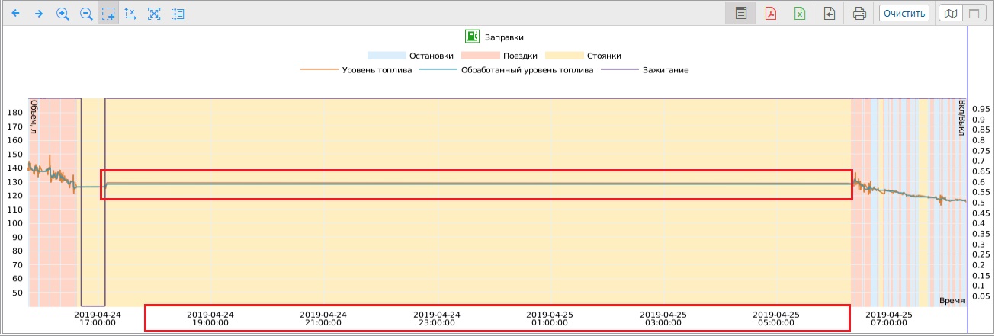This screenshot has width=995, height=336.
Task: Select the rectangular area zoom tool
Action: [109, 14]
